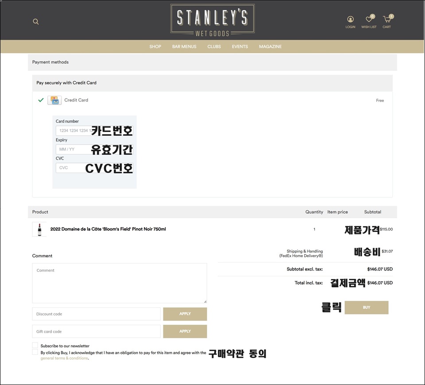Viewport: 425px width, 385px height.
Task: Click the Shipping & Handling label
Action: (301, 253)
